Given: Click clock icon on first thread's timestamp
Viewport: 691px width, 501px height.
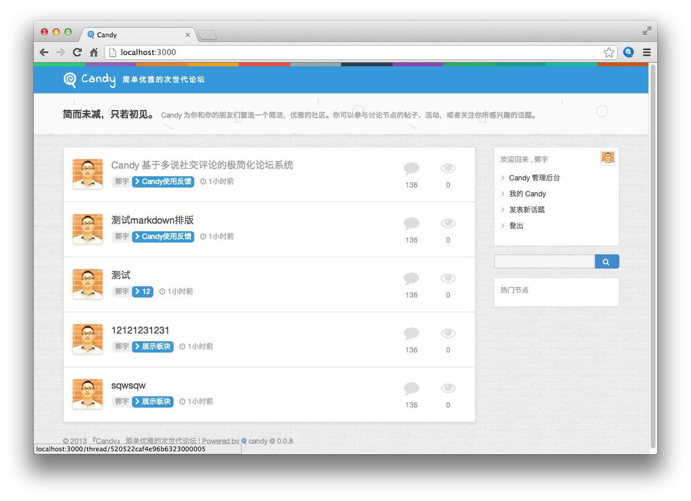Looking at the screenshot, I should click(203, 182).
